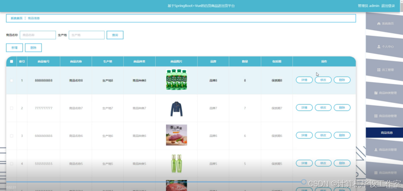
Task: Expand the 商品种类管理 sidebar menu
Action: pos(384,93)
